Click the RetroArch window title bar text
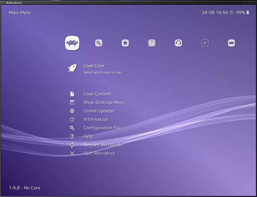257x197 pixels. [x=14, y=3]
